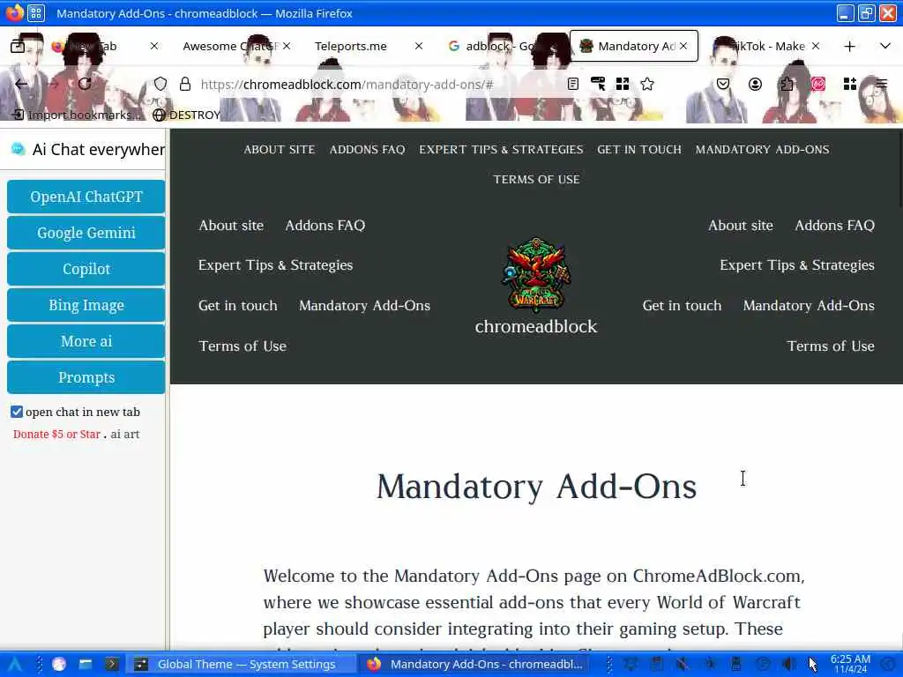This screenshot has width=903, height=677.
Task: Save page to Pocket
Action: pyautogui.click(x=723, y=84)
